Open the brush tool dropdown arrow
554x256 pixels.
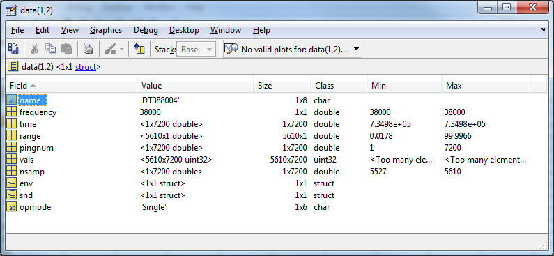121,49
